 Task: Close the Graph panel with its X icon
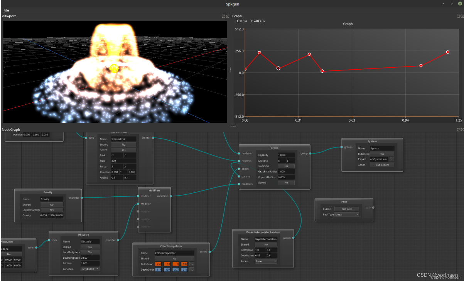(x=462, y=16)
